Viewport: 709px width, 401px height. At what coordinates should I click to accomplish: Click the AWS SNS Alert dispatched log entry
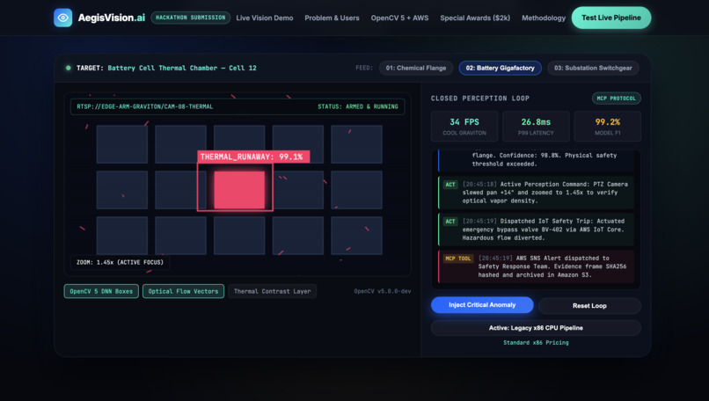(x=536, y=266)
